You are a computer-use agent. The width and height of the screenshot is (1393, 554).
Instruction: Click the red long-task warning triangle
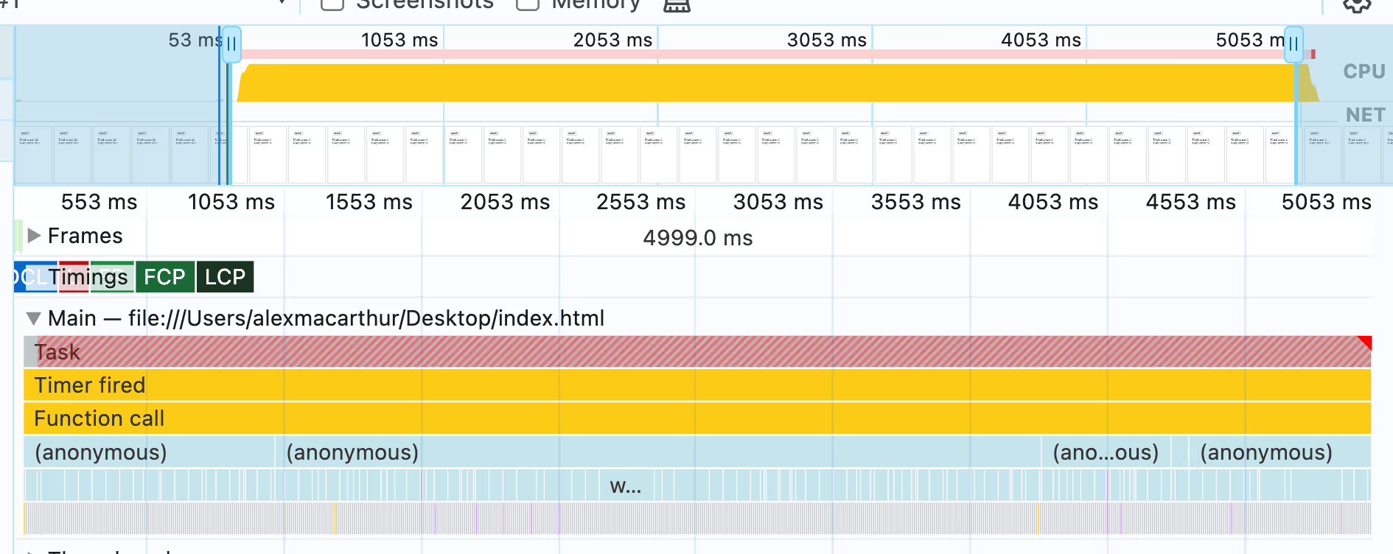click(1364, 343)
